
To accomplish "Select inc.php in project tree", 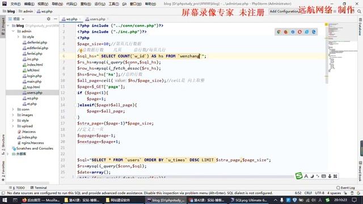I will [32, 59].
